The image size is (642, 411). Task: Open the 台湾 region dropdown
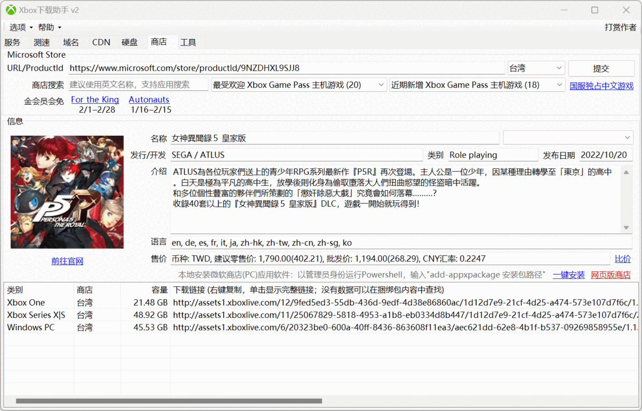(536, 68)
